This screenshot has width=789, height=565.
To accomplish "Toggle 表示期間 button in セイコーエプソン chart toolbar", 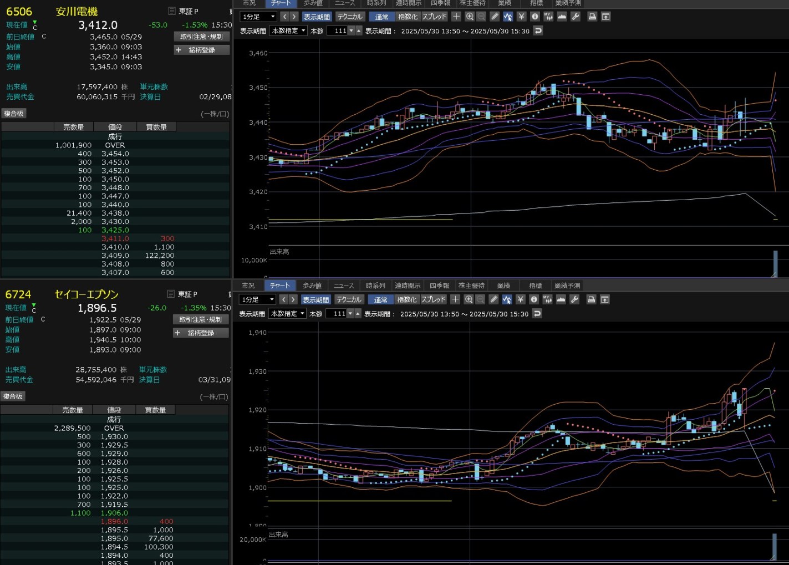I will tap(316, 299).
